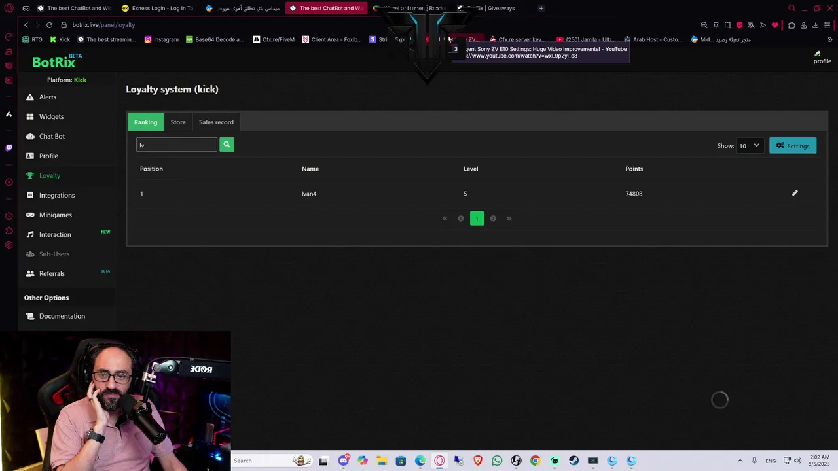
Task: Go to the next results page
Action: (493, 218)
